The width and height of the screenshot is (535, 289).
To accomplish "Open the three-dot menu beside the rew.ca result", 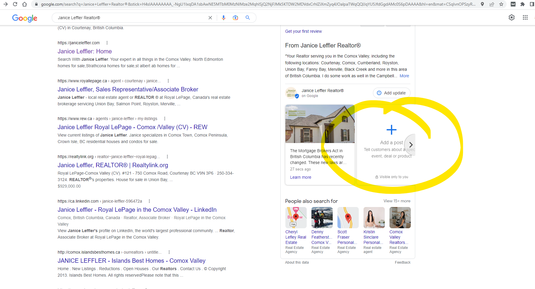I will [165, 118].
